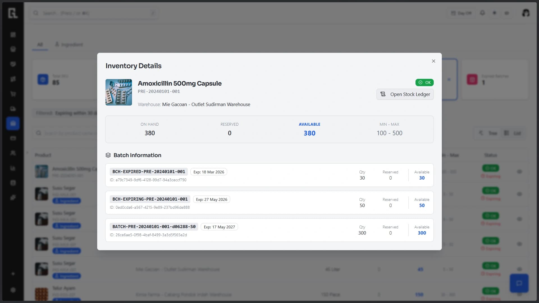Open the dashboard grid icon in the sidebar
This screenshot has height=303, width=539.
[13, 35]
